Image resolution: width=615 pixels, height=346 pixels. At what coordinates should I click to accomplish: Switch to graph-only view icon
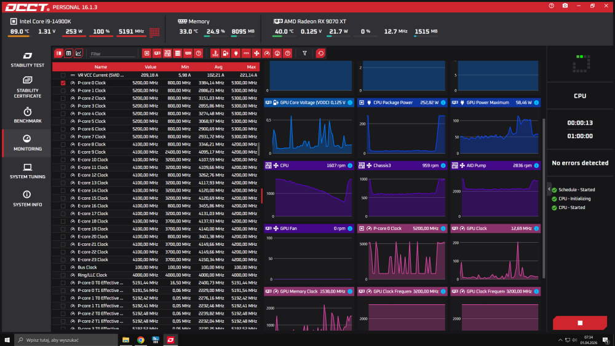[x=79, y=53]
